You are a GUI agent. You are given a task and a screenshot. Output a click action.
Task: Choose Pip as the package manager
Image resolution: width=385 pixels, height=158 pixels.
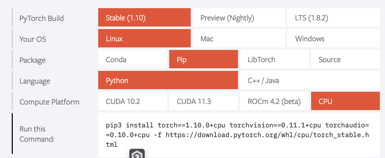(x=203, y=59)
